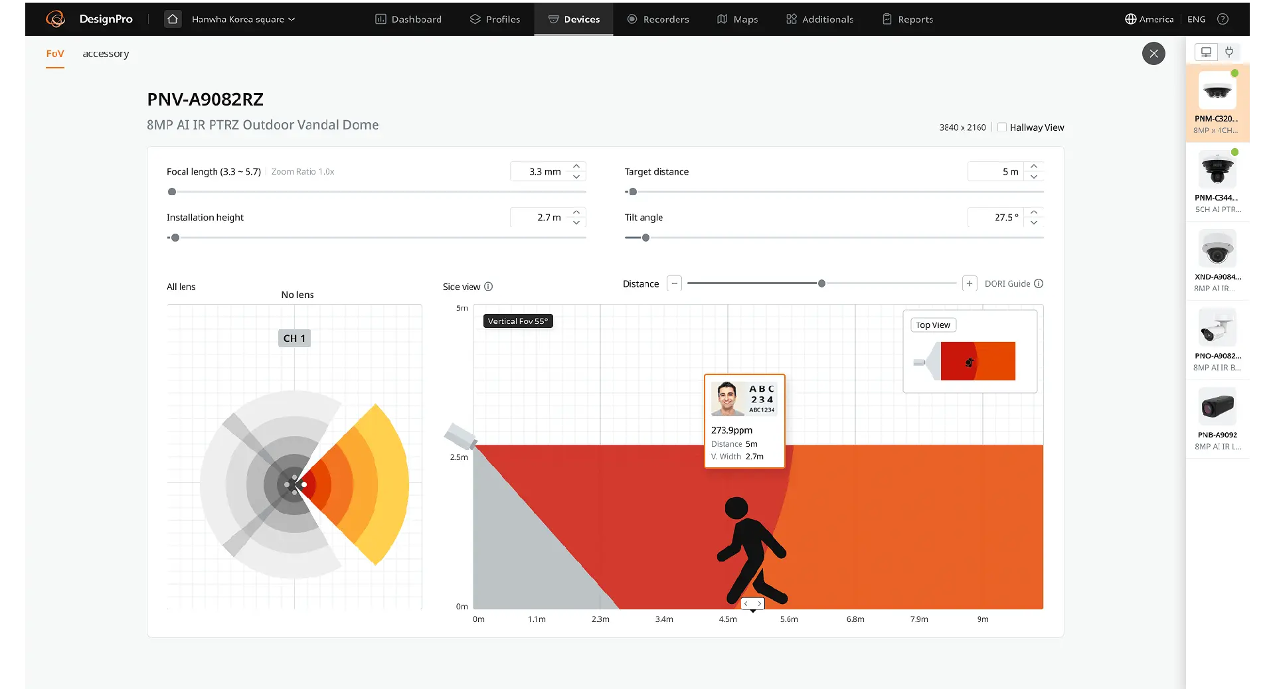This screenshot has height=689, width=1275.
Task: Click the No lens label
Action: (x=297, y=295)
